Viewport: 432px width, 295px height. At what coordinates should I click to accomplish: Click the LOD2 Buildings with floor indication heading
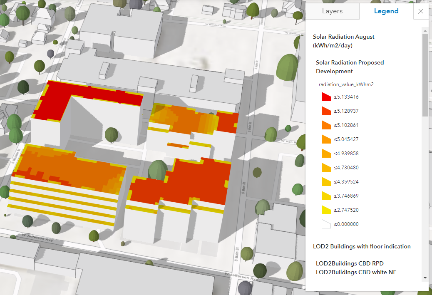point(362,246)
